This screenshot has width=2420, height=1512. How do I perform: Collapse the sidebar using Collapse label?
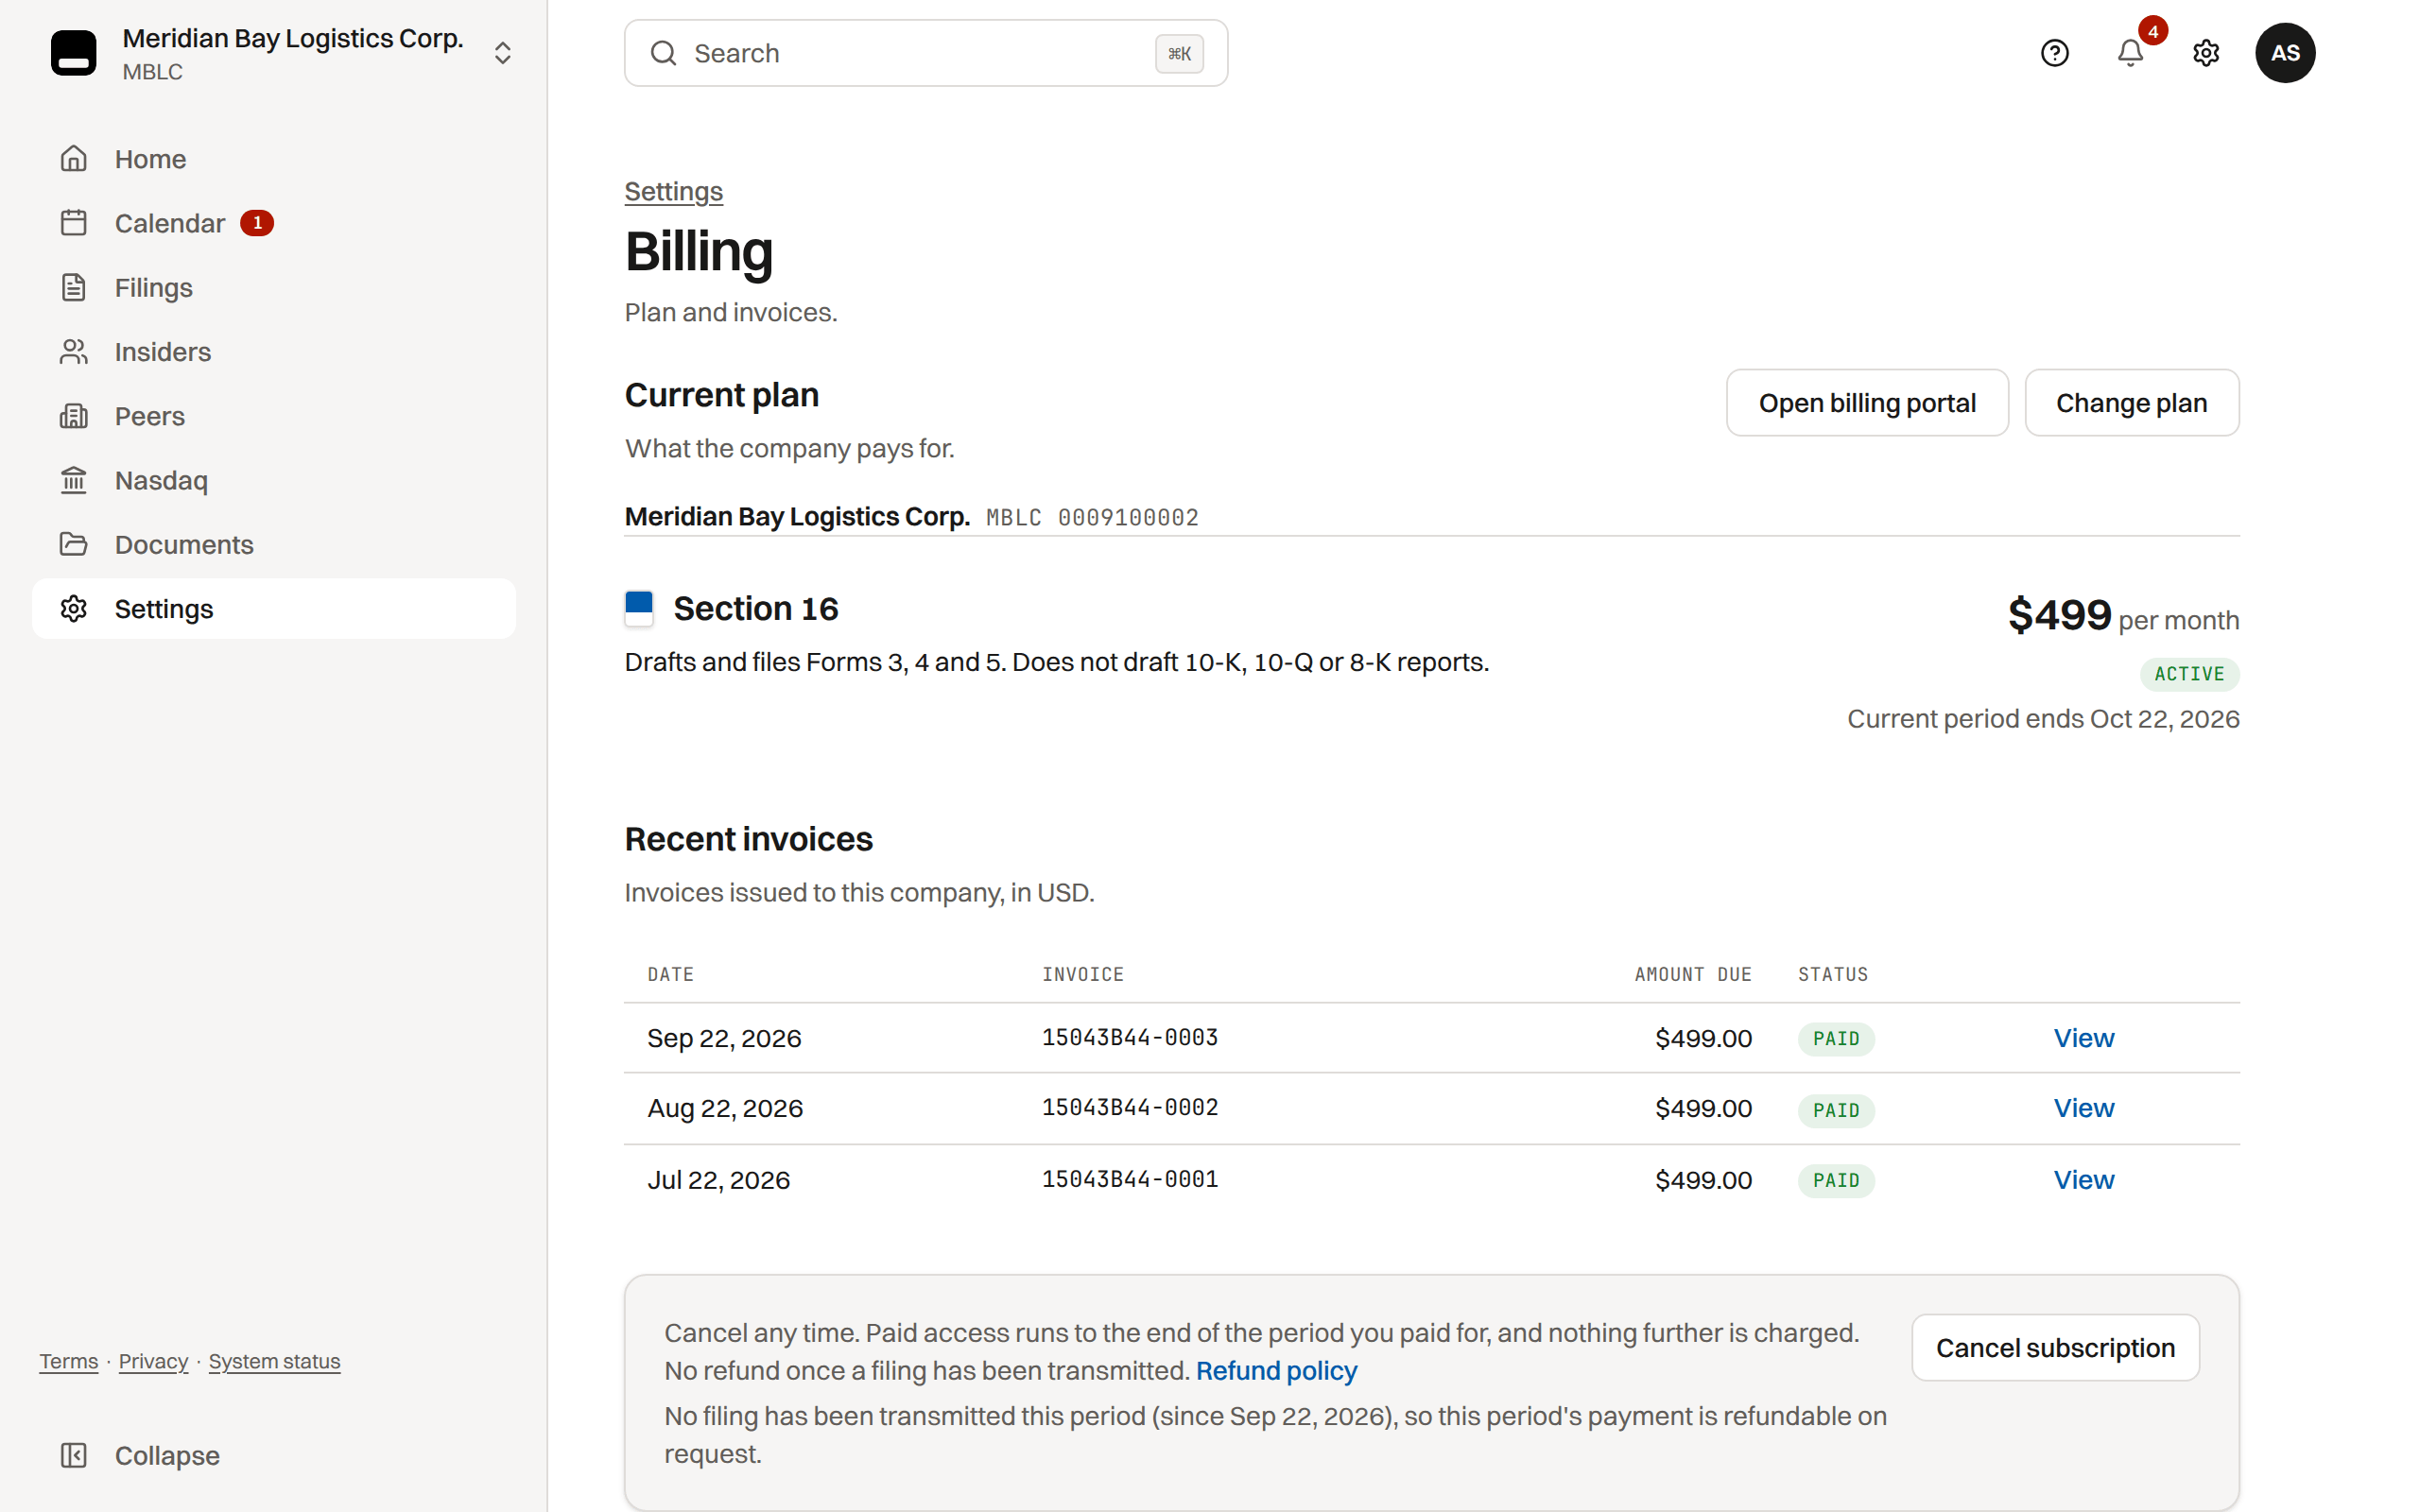pos(167,1455)
